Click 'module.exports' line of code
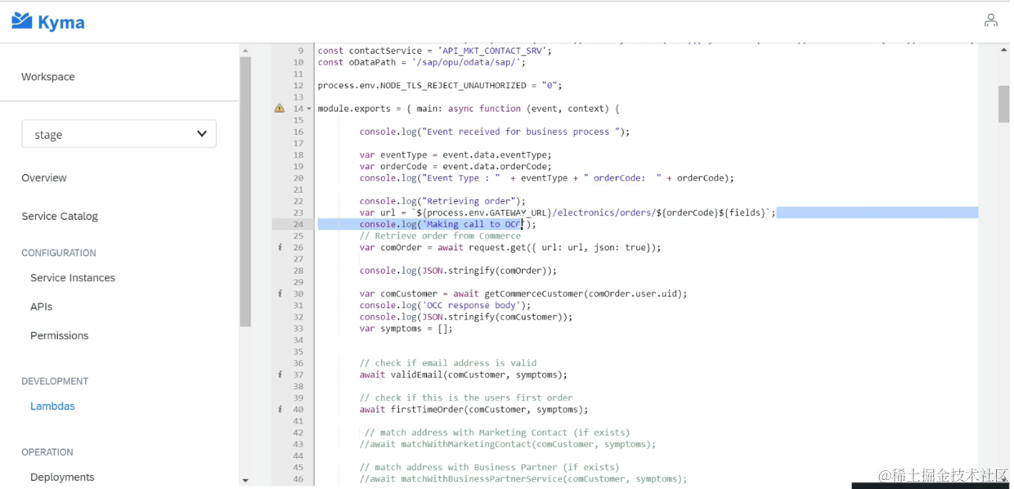This screenshot has width=1014, height=489. point(469,108)
